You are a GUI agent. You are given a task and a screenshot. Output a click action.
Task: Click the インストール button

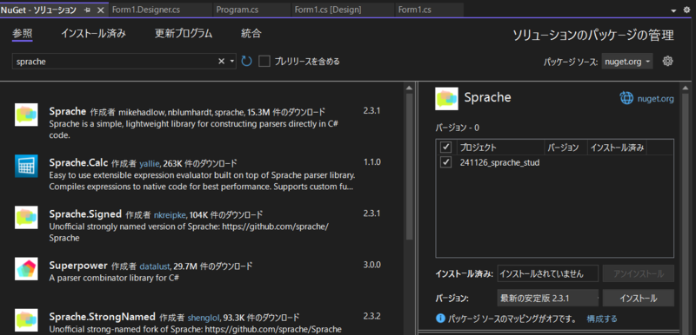(x=639, y=299)
